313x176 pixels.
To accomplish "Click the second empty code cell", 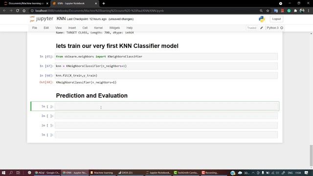I will [x=166, y=116].
